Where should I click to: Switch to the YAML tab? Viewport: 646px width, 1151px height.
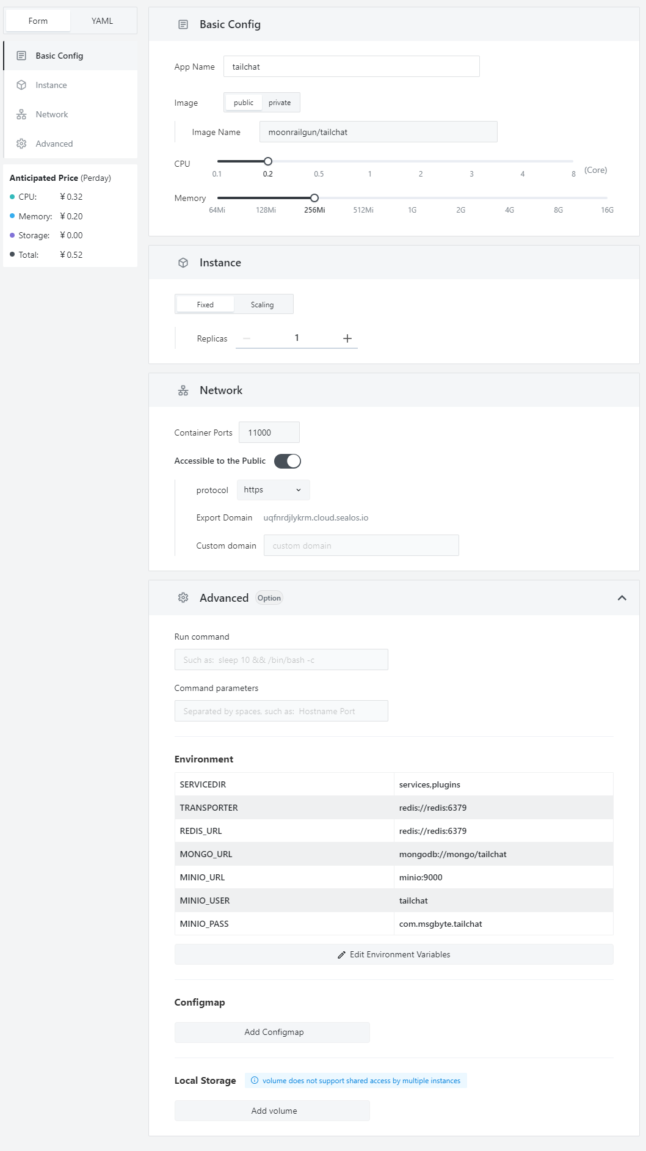[102, 21]
